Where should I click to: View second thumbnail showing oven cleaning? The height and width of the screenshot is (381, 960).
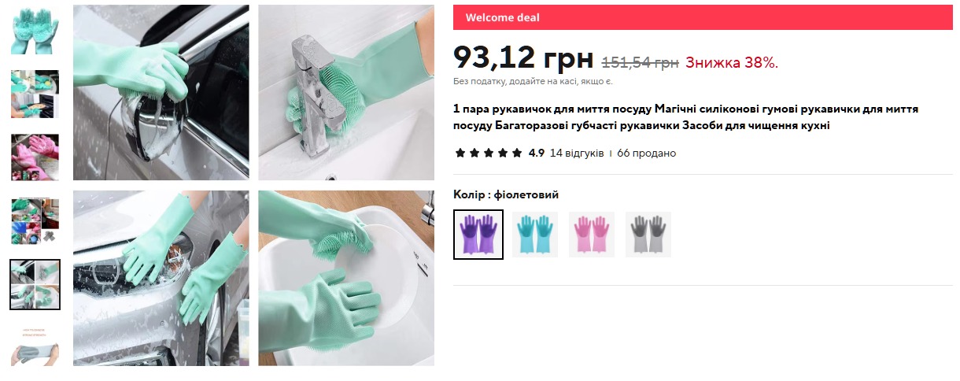(x=35, y=94)
